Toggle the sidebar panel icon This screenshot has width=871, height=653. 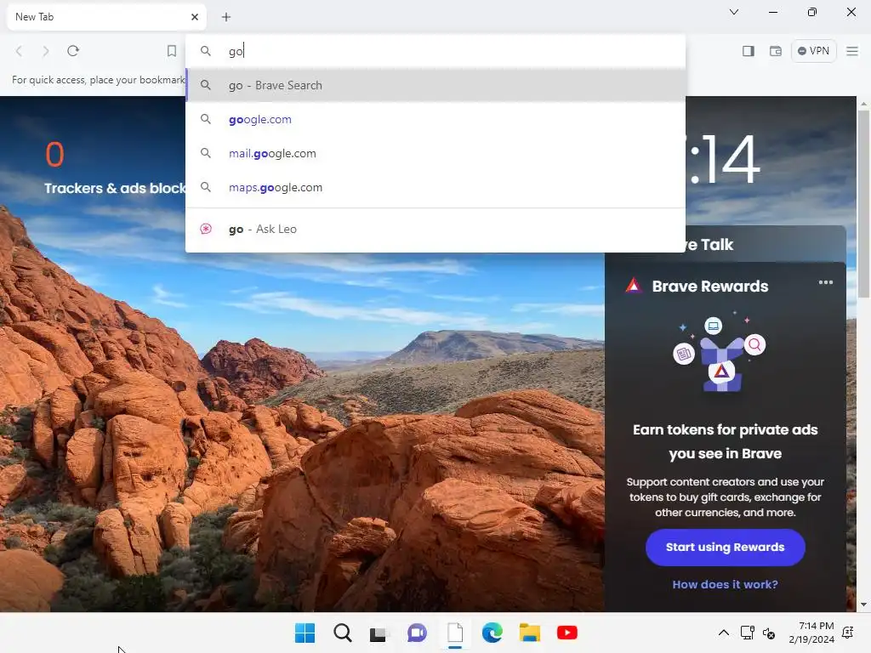(x=749, y=51)
